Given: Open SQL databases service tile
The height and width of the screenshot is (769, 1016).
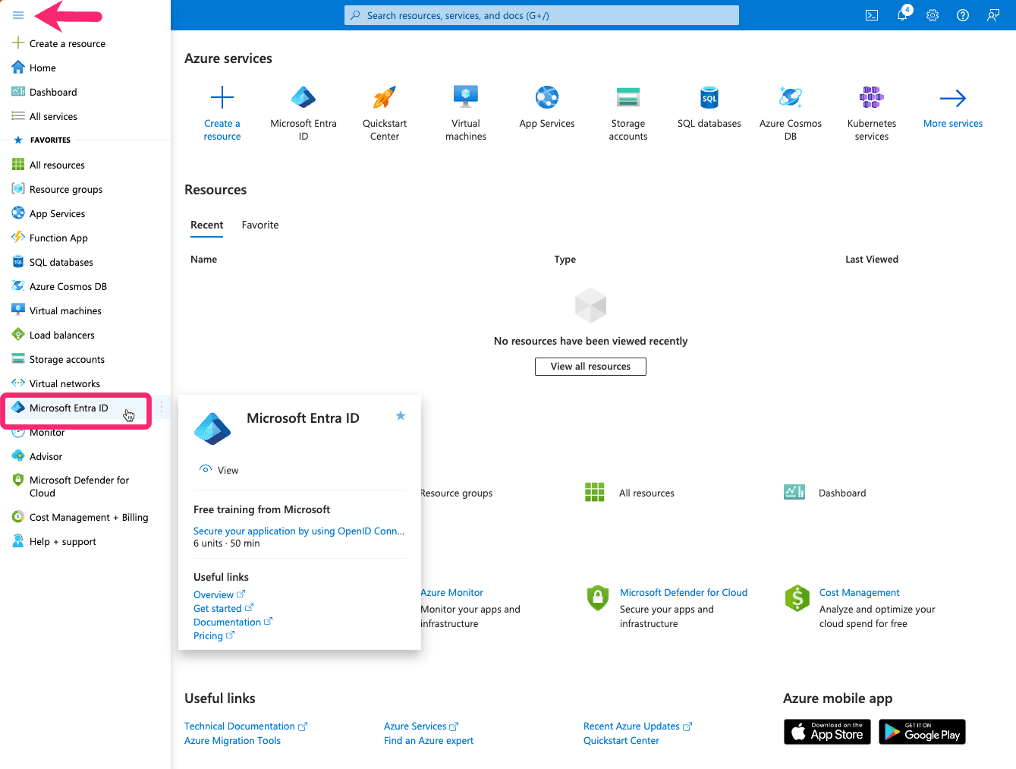Looking at the screenshot, I should [x=709, y=106].
